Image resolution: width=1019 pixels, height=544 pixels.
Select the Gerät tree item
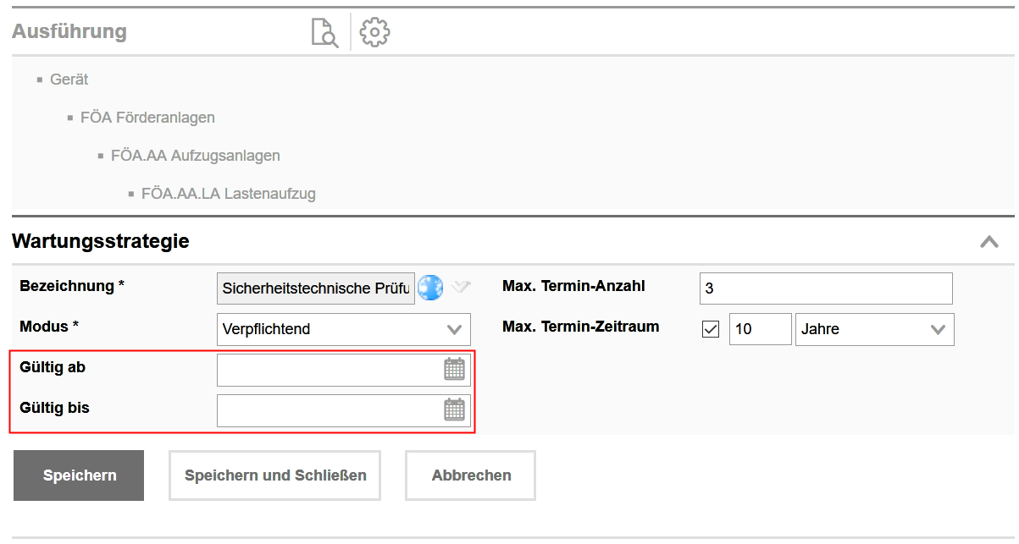69,80
